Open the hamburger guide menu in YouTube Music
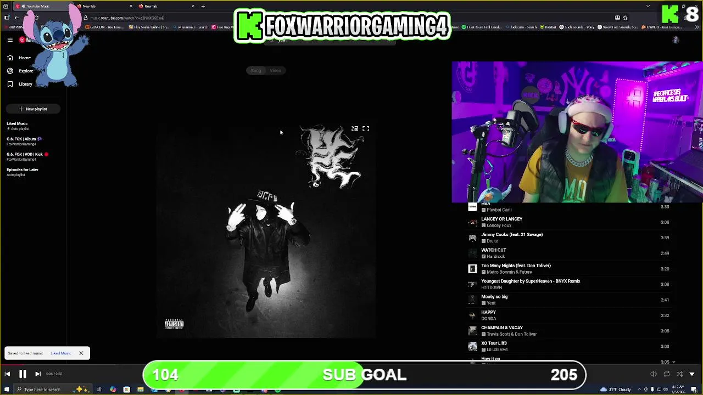703x395 pixels. (10, 39)
